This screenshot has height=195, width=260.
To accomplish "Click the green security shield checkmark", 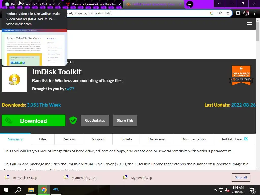I will click(73, 120).
